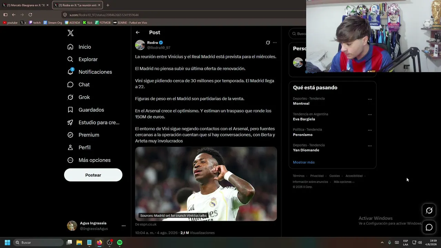Viewport: 441px width, 248px height.
Task: Close the 'Rodra en X' browser tab
Action: (x=99, y=5)
